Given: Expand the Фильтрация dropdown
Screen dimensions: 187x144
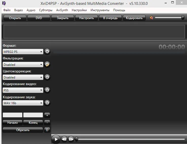Looking at the screenshot, I should click(23, 65).
